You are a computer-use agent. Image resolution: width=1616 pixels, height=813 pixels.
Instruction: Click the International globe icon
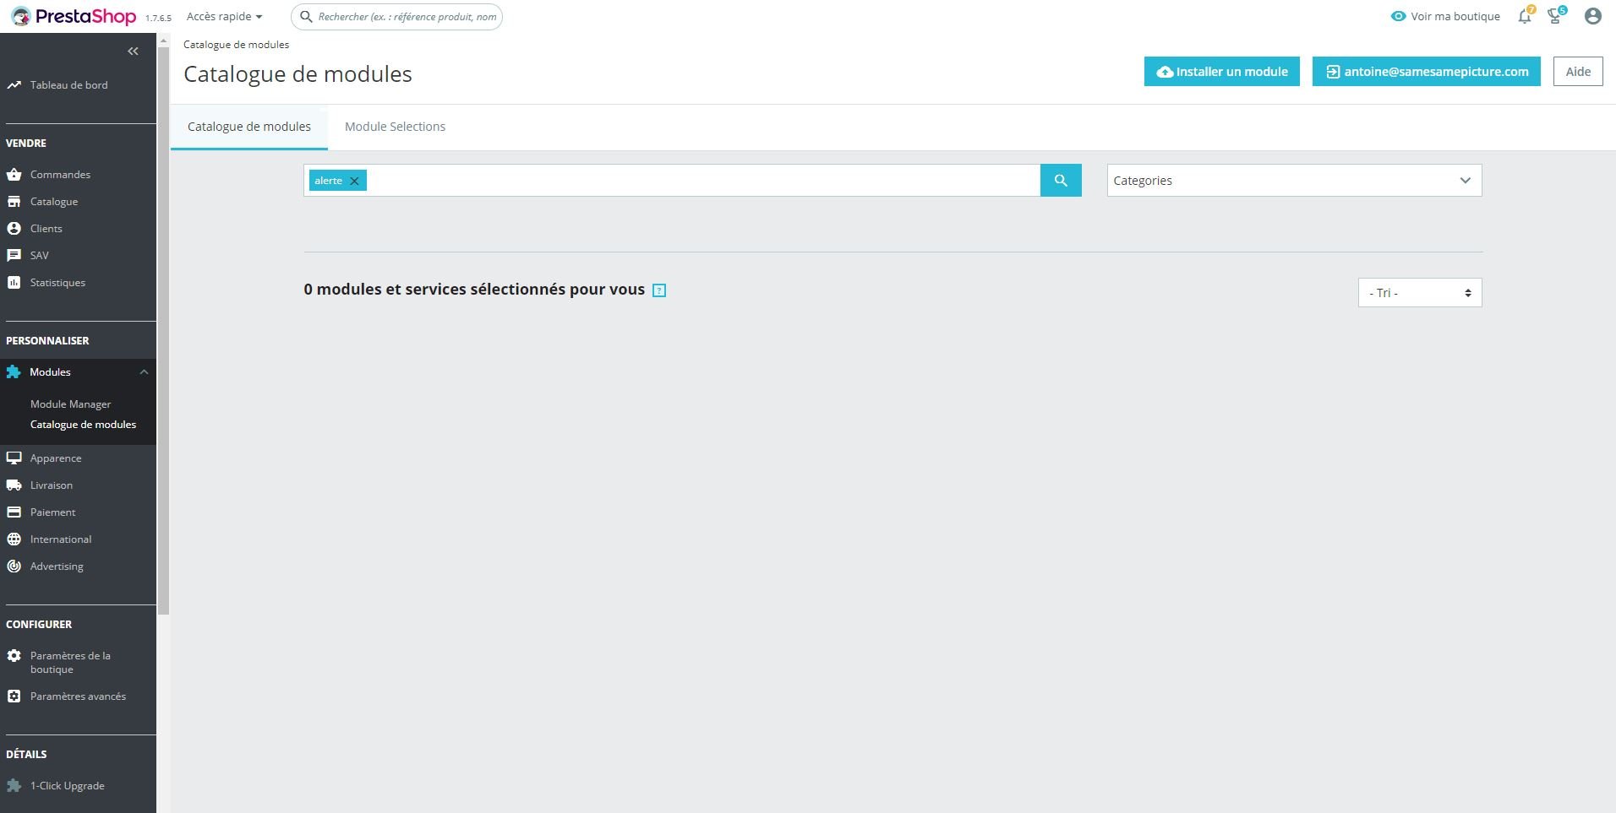(14, 539)
